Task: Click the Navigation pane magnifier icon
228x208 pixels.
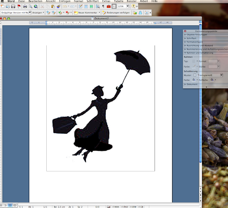Action: coord(98,6)
